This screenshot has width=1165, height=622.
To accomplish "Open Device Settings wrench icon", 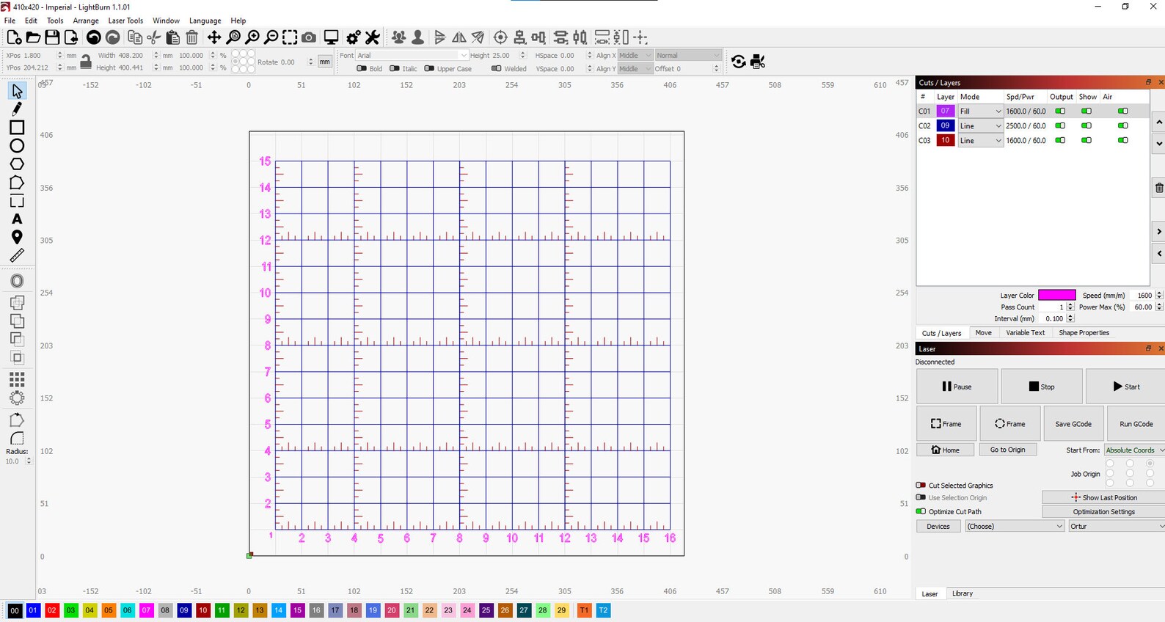I will click(372, 37).
